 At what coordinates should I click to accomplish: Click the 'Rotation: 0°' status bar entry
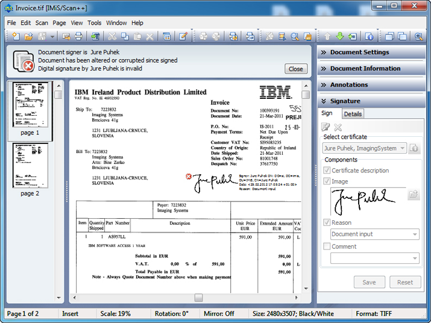click(172, 313)
